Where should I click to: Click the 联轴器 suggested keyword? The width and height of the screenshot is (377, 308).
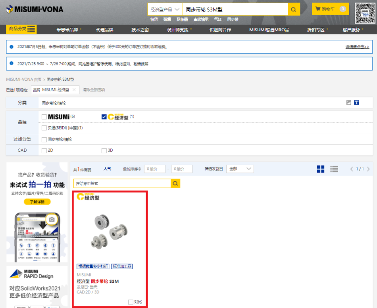[x=182, y=19]
